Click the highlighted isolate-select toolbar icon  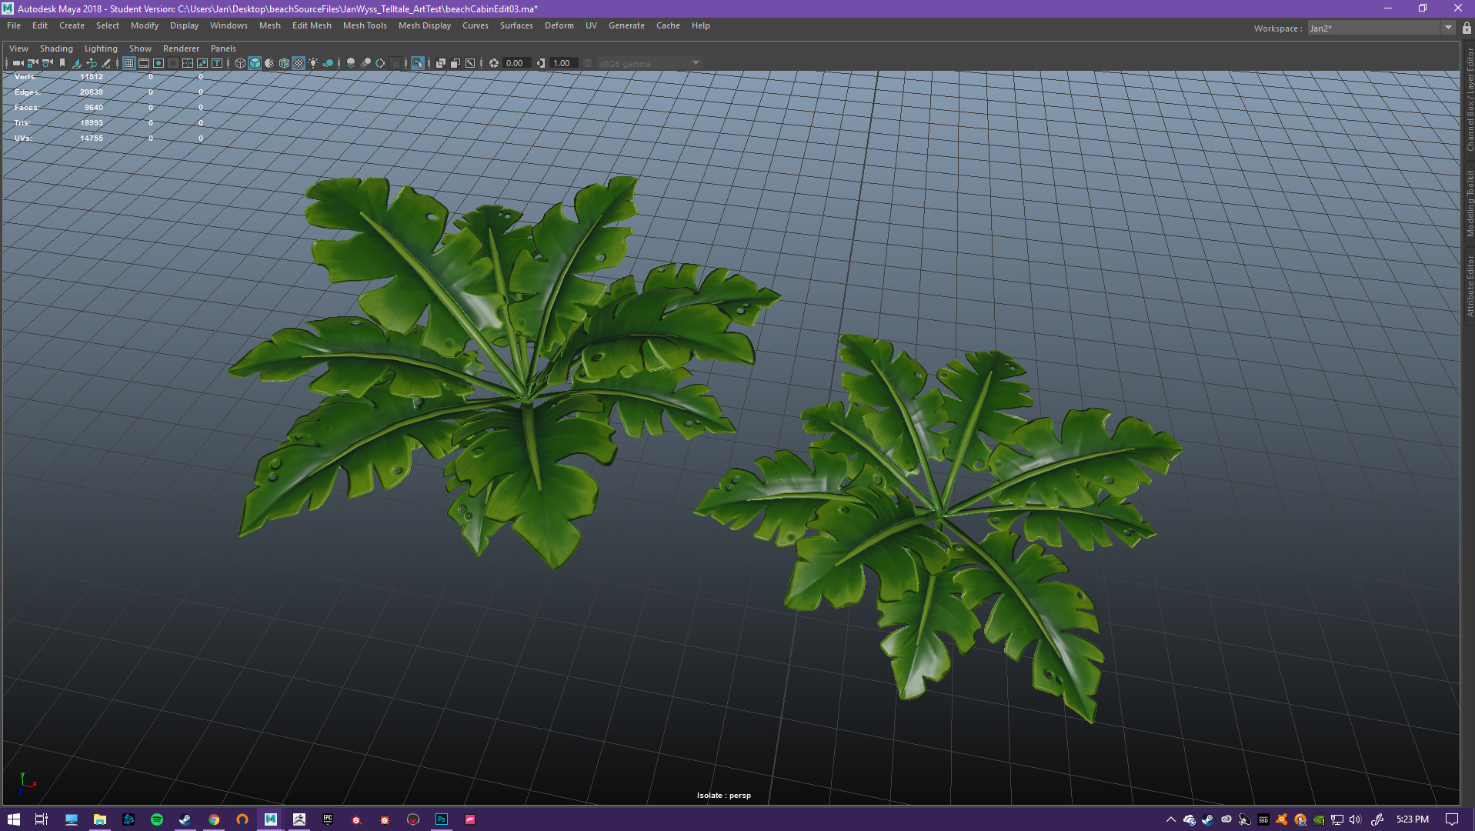418,63
